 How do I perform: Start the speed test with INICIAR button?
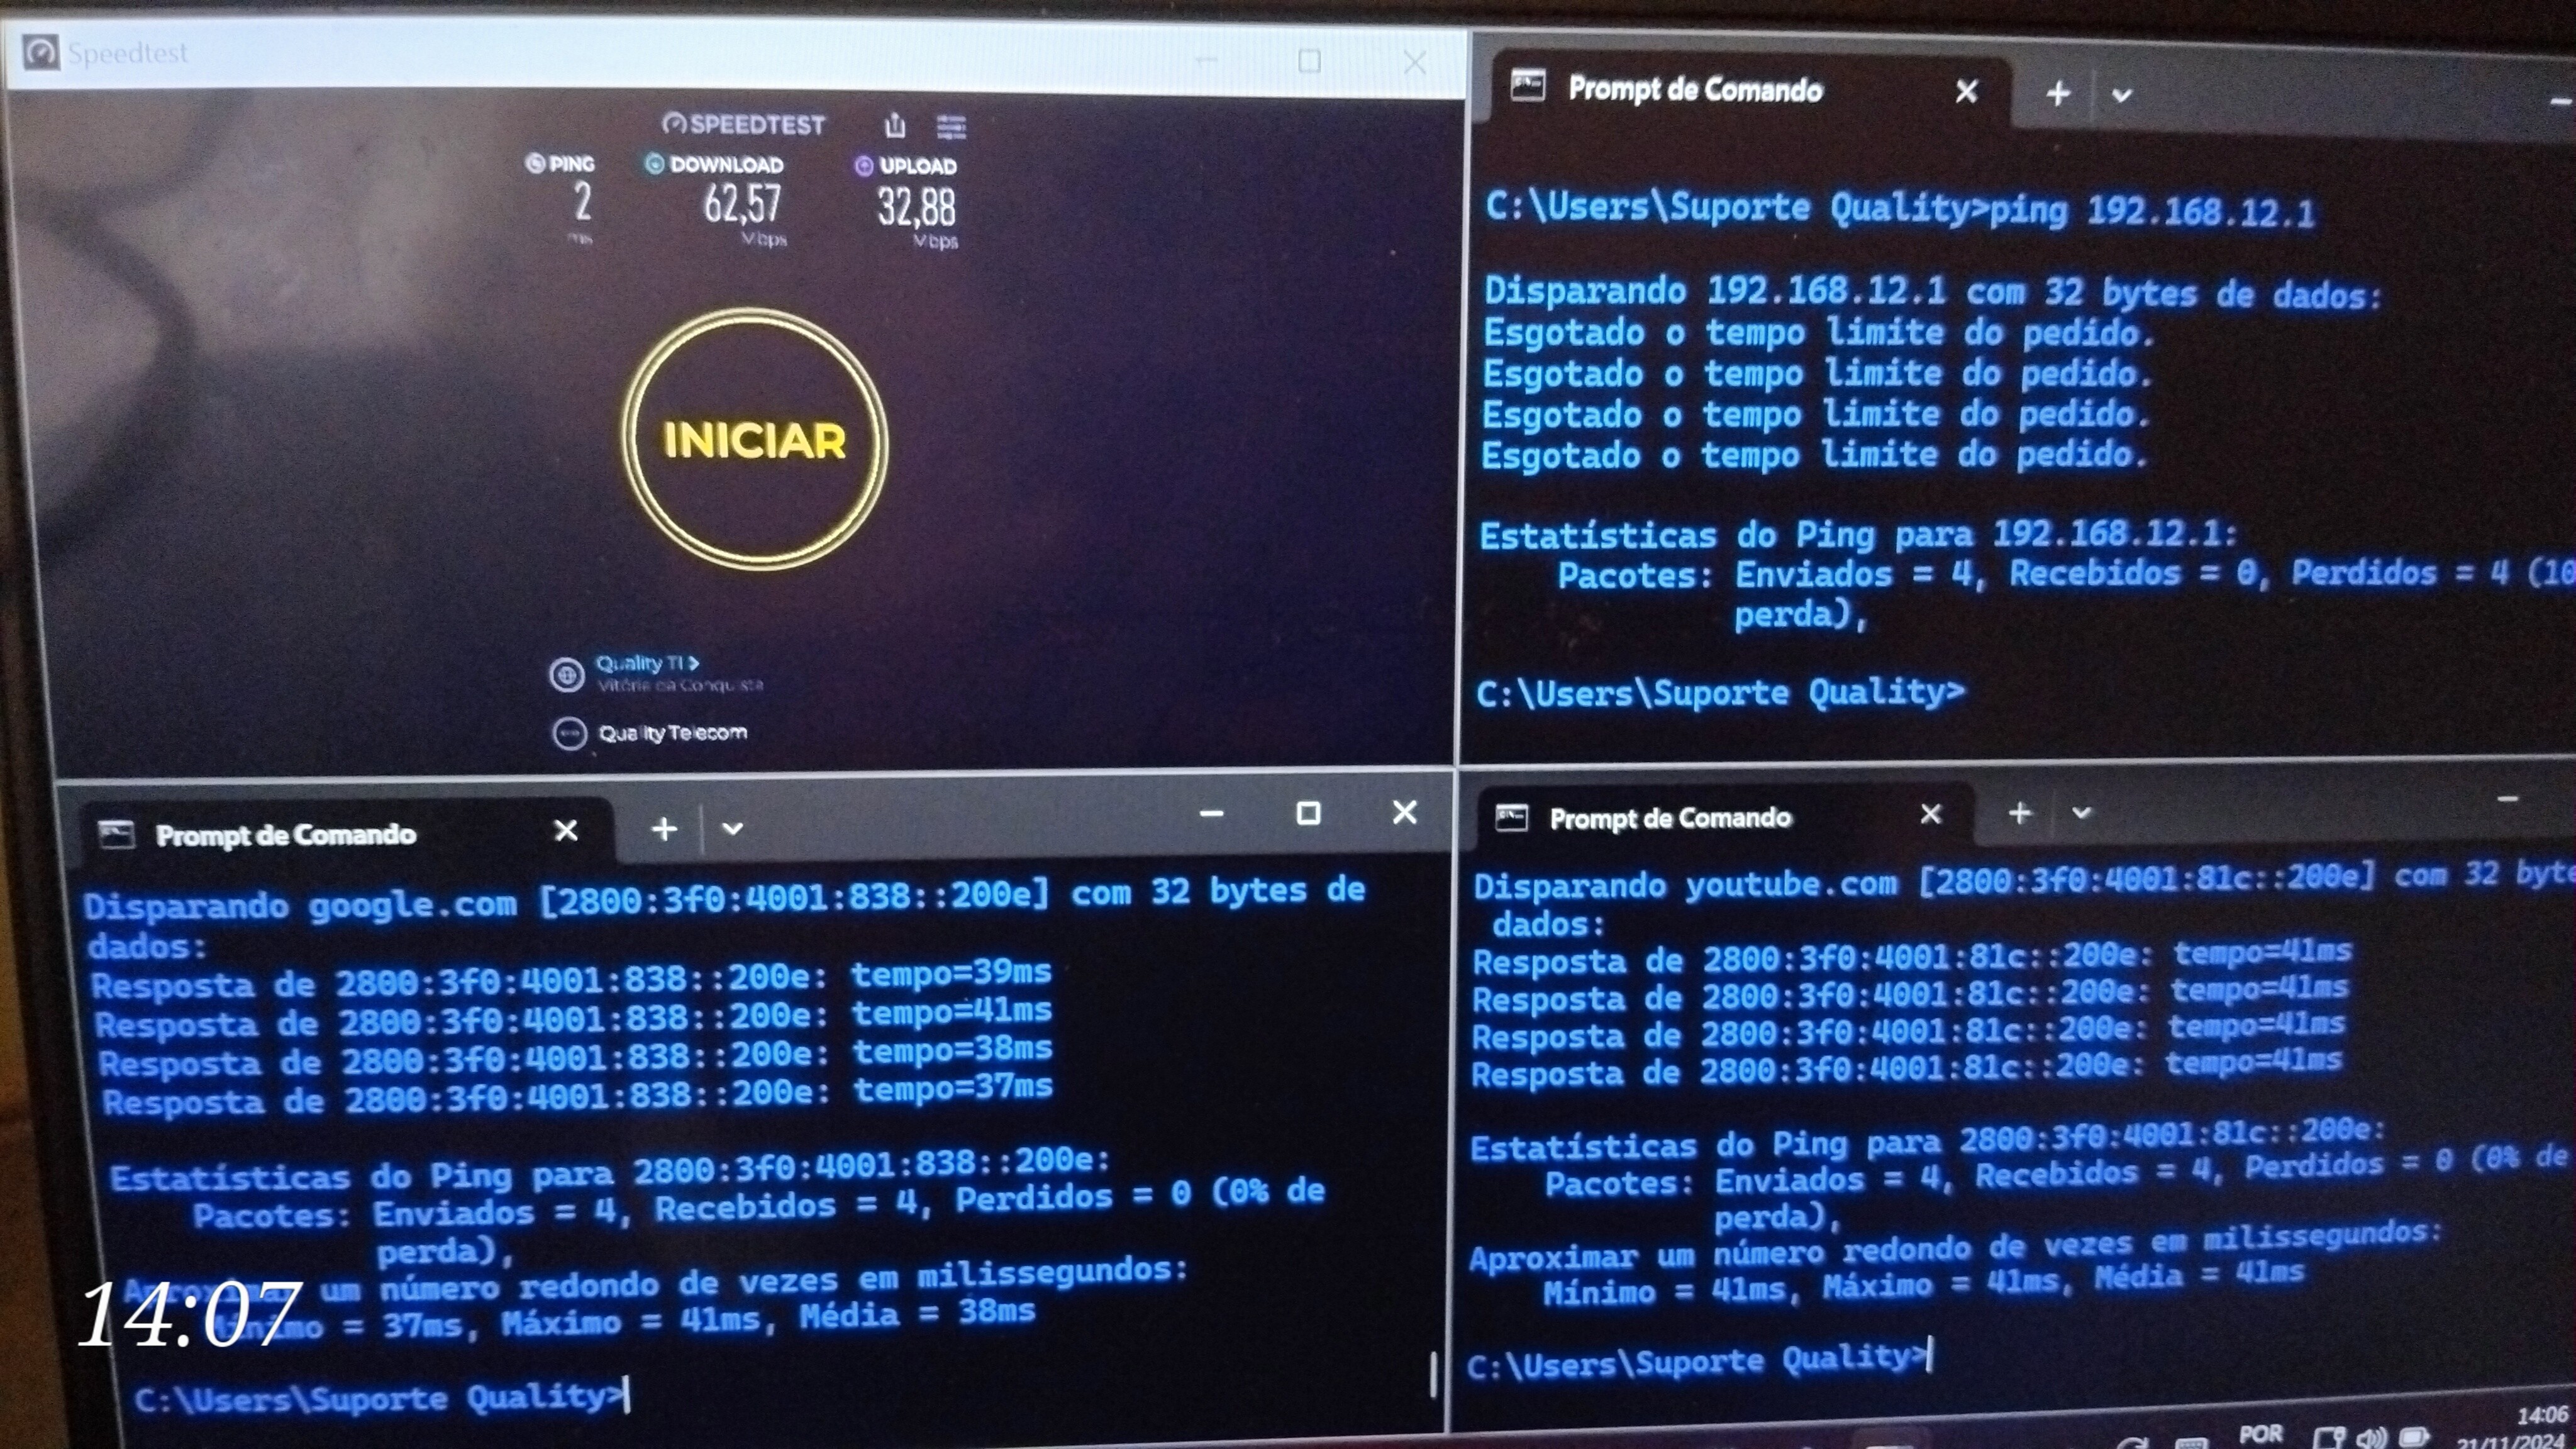point(754,440)
